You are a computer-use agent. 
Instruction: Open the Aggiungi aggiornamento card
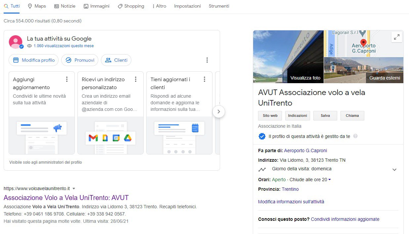coord(42,113)
